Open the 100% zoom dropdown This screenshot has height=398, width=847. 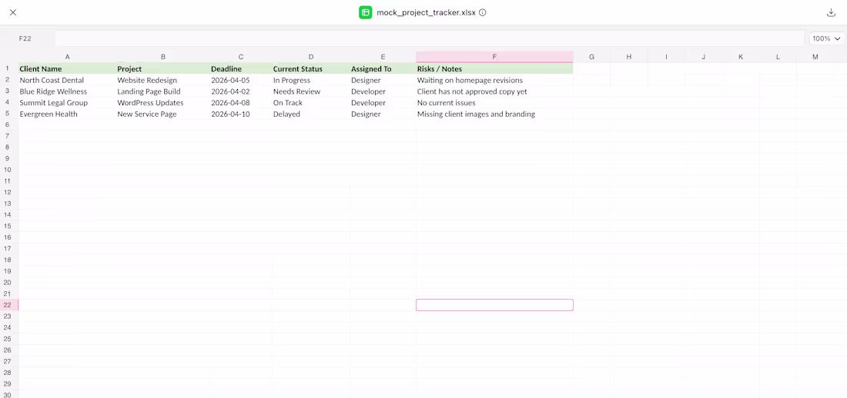click(x=826, y=38)
